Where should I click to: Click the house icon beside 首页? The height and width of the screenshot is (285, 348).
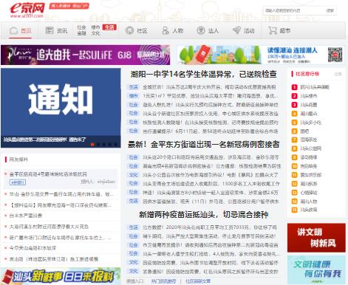[13, 30]
